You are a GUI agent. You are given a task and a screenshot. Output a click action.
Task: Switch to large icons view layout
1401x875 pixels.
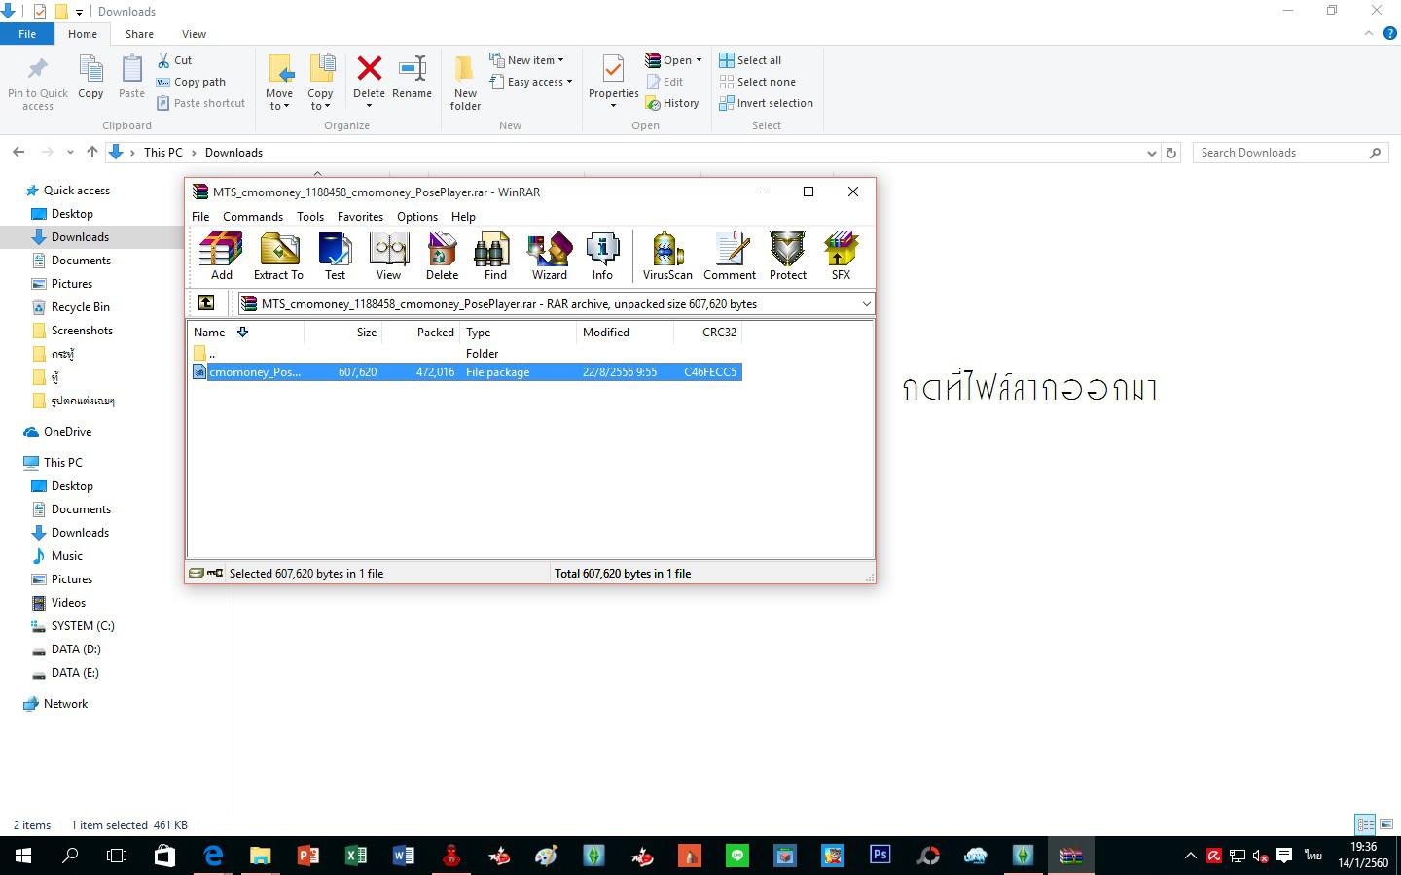(1386, 824)
